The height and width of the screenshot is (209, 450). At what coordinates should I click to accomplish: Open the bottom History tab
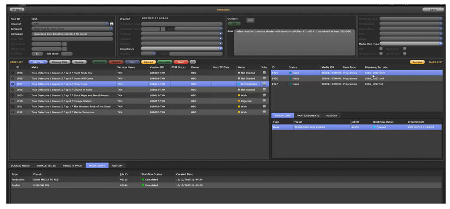(117, 166)
